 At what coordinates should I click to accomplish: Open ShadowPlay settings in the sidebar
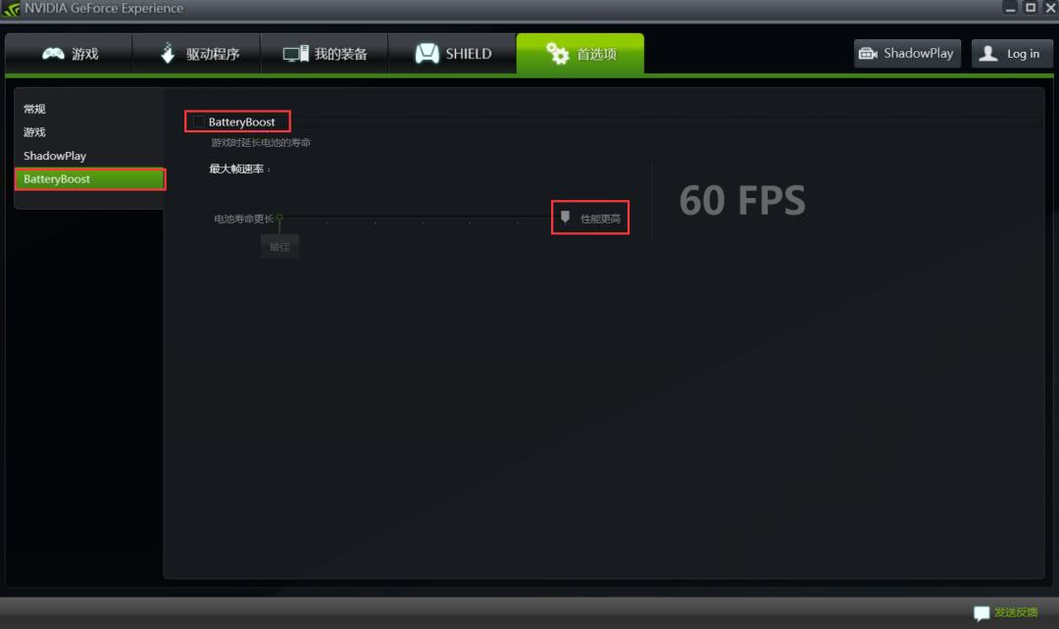(55, 156)
